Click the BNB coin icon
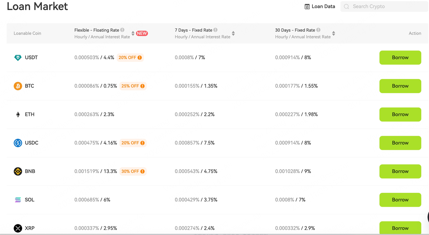The image size is (429, 235). [18, 172]
